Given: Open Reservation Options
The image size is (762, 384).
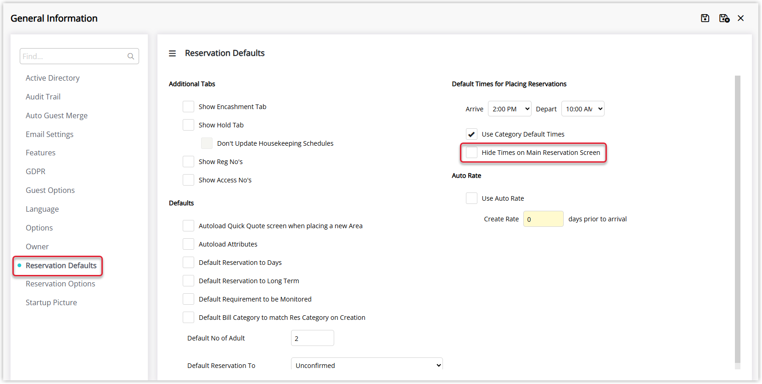Looking at the screenshot, I should pos(61,284).
